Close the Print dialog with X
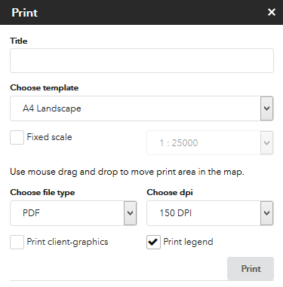The width and height of the screenshot is (283, 287). click(272, 12)
